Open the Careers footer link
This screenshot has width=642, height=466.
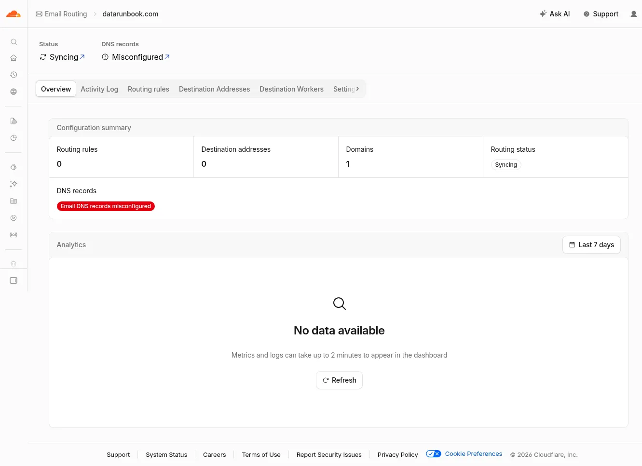click(x=215, y=455)
